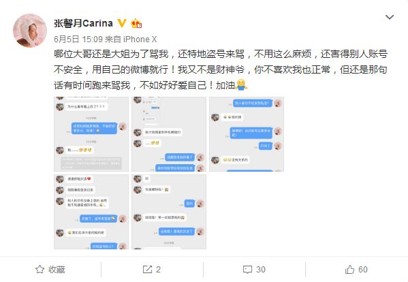Open the second chat screenshot thumbnail
The height and width of the screenshot is (282, 408).
point(169,134)
